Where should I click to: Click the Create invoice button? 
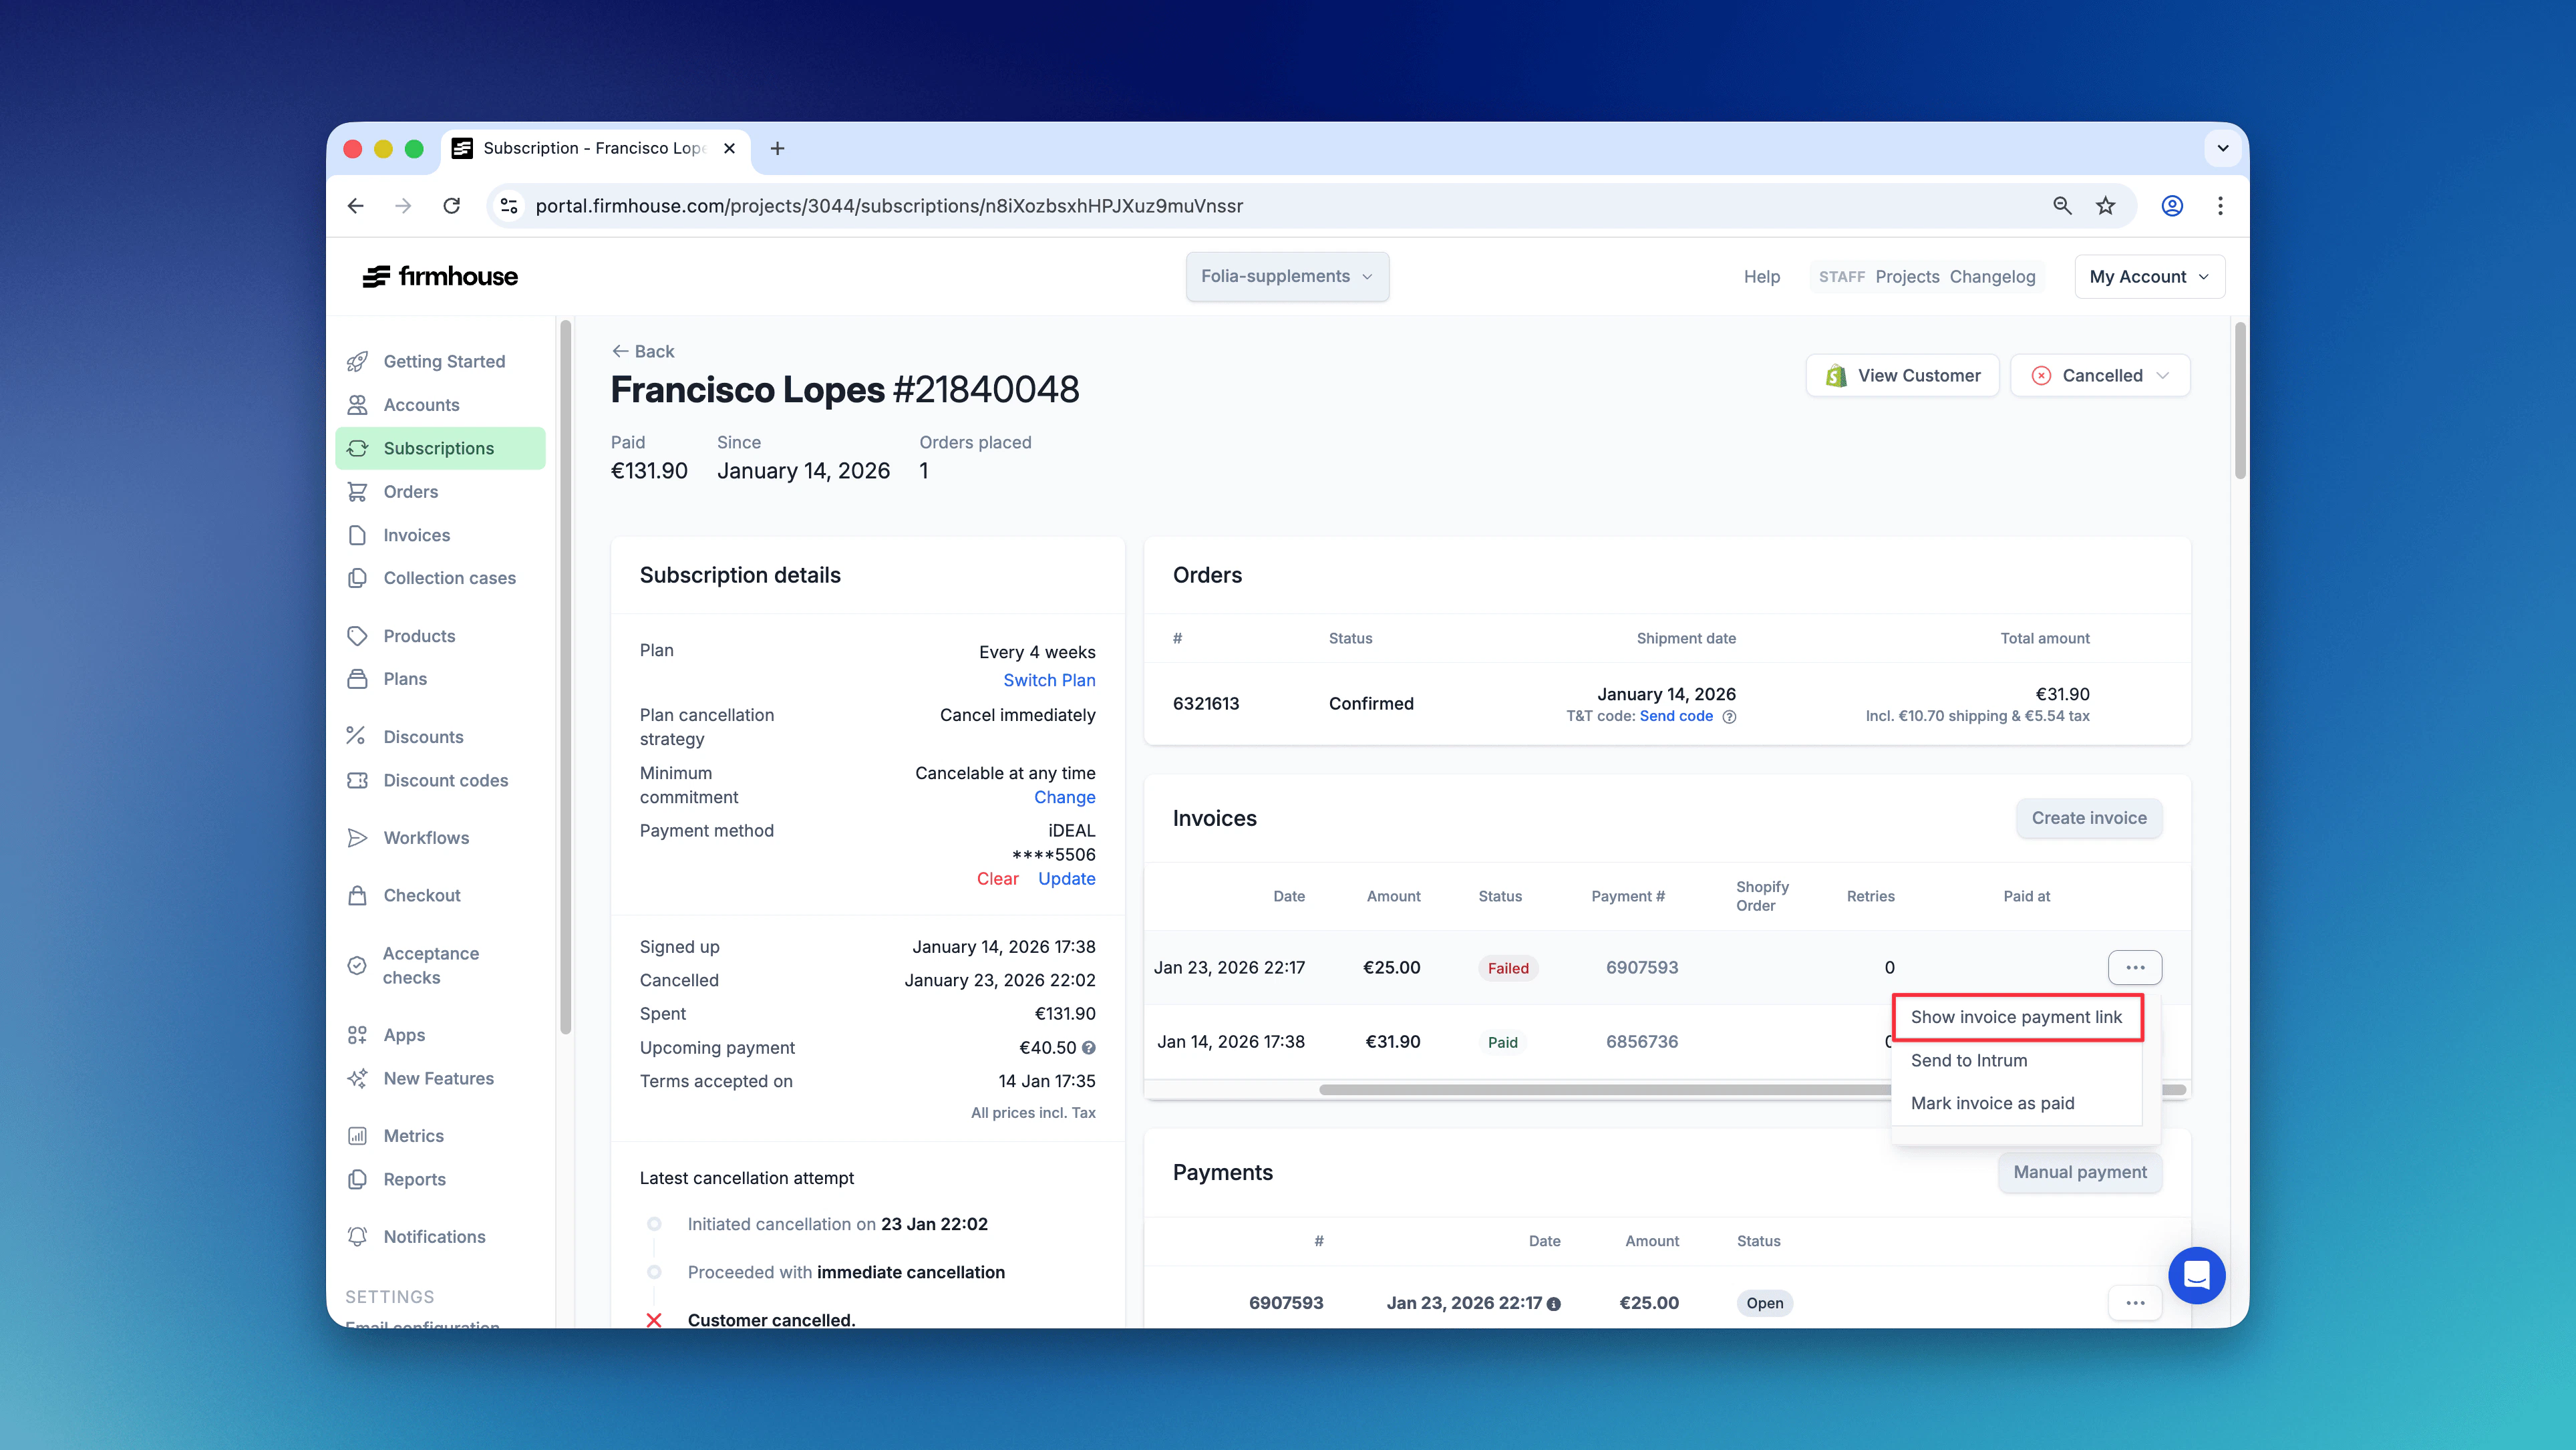click(x=2088, y=818)
